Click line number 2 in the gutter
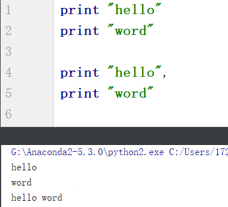 point(8,30)
